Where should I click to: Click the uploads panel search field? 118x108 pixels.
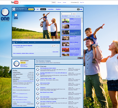coord(66,14)
